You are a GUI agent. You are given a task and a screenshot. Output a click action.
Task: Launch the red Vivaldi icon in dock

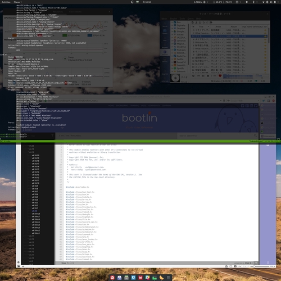coord(112,278)
